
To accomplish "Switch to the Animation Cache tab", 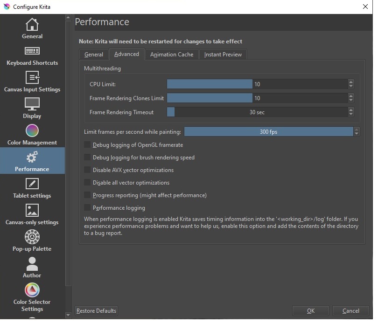I will pyautogui.click(x=171, y=55).
